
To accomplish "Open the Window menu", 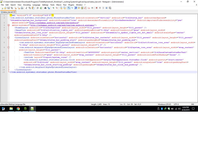I will point(79,5).
